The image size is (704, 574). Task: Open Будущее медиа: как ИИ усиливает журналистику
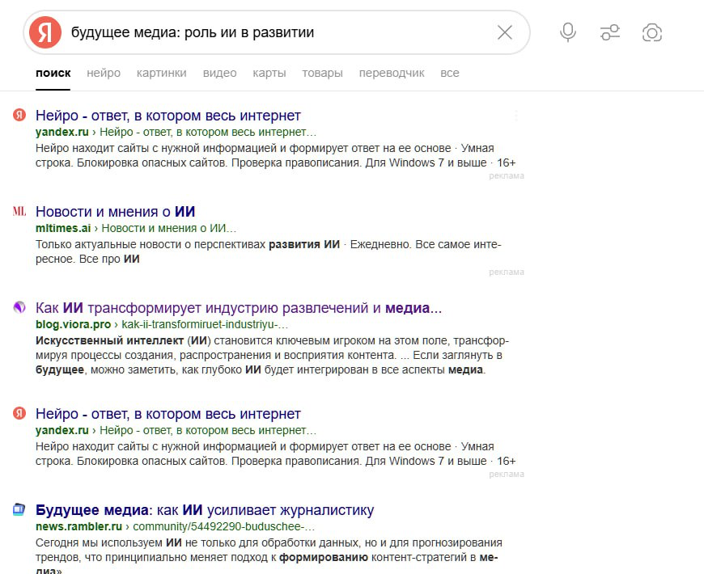coord(204,510)
